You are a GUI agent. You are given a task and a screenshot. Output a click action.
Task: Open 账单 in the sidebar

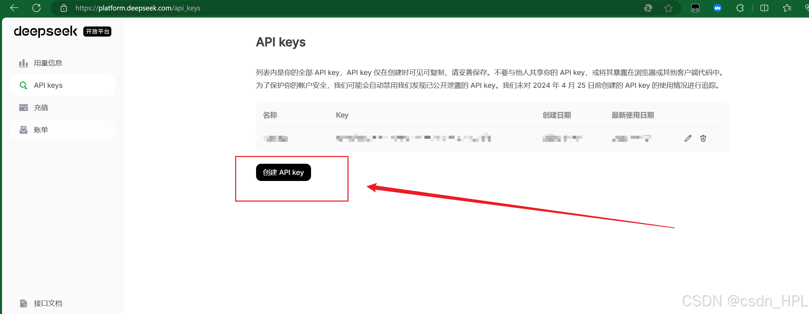point(63,130)
